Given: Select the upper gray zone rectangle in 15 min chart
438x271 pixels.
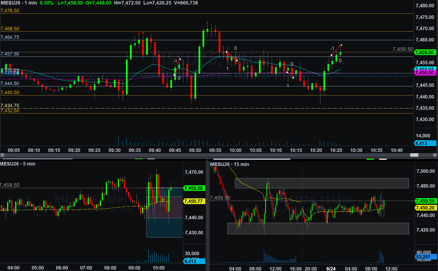Looking at the screenshot, I should (x=322, y=183).
